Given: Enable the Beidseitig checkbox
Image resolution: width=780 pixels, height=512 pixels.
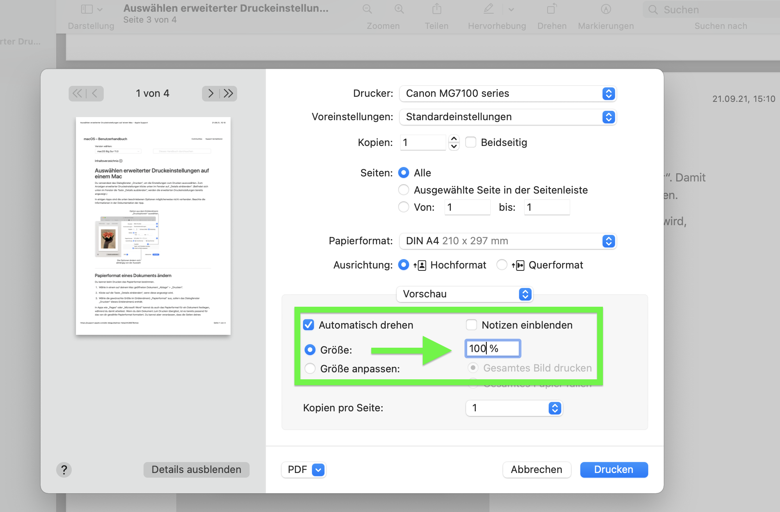Looking at the screenshot, I should point(471,142).
